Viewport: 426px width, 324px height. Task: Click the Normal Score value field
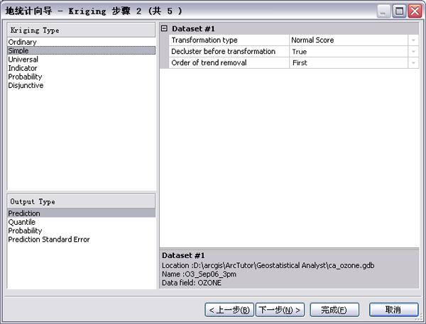pyautogui.click(x=348, y=40)
